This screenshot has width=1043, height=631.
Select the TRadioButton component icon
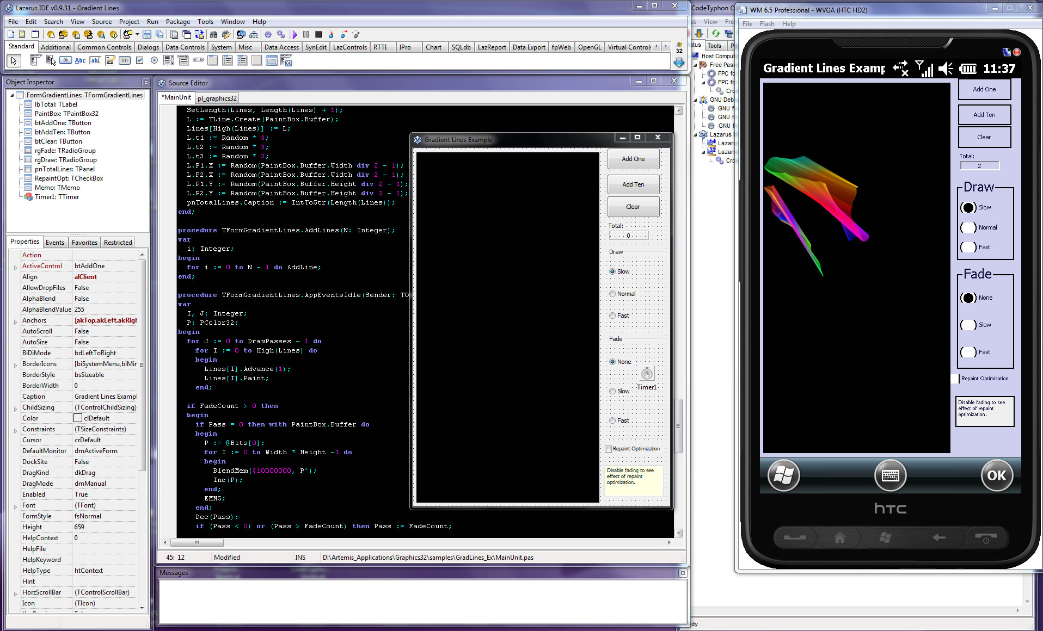coord(154,60)
